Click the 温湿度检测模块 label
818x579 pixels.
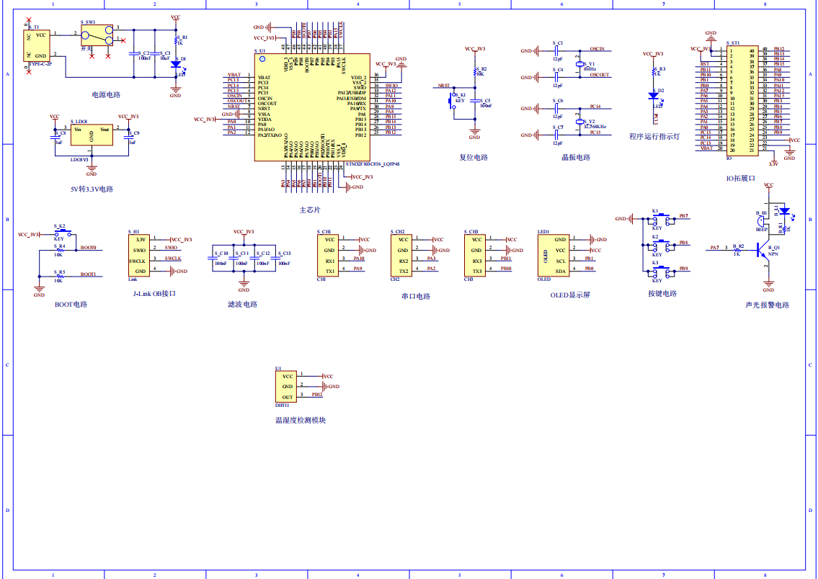301,421
